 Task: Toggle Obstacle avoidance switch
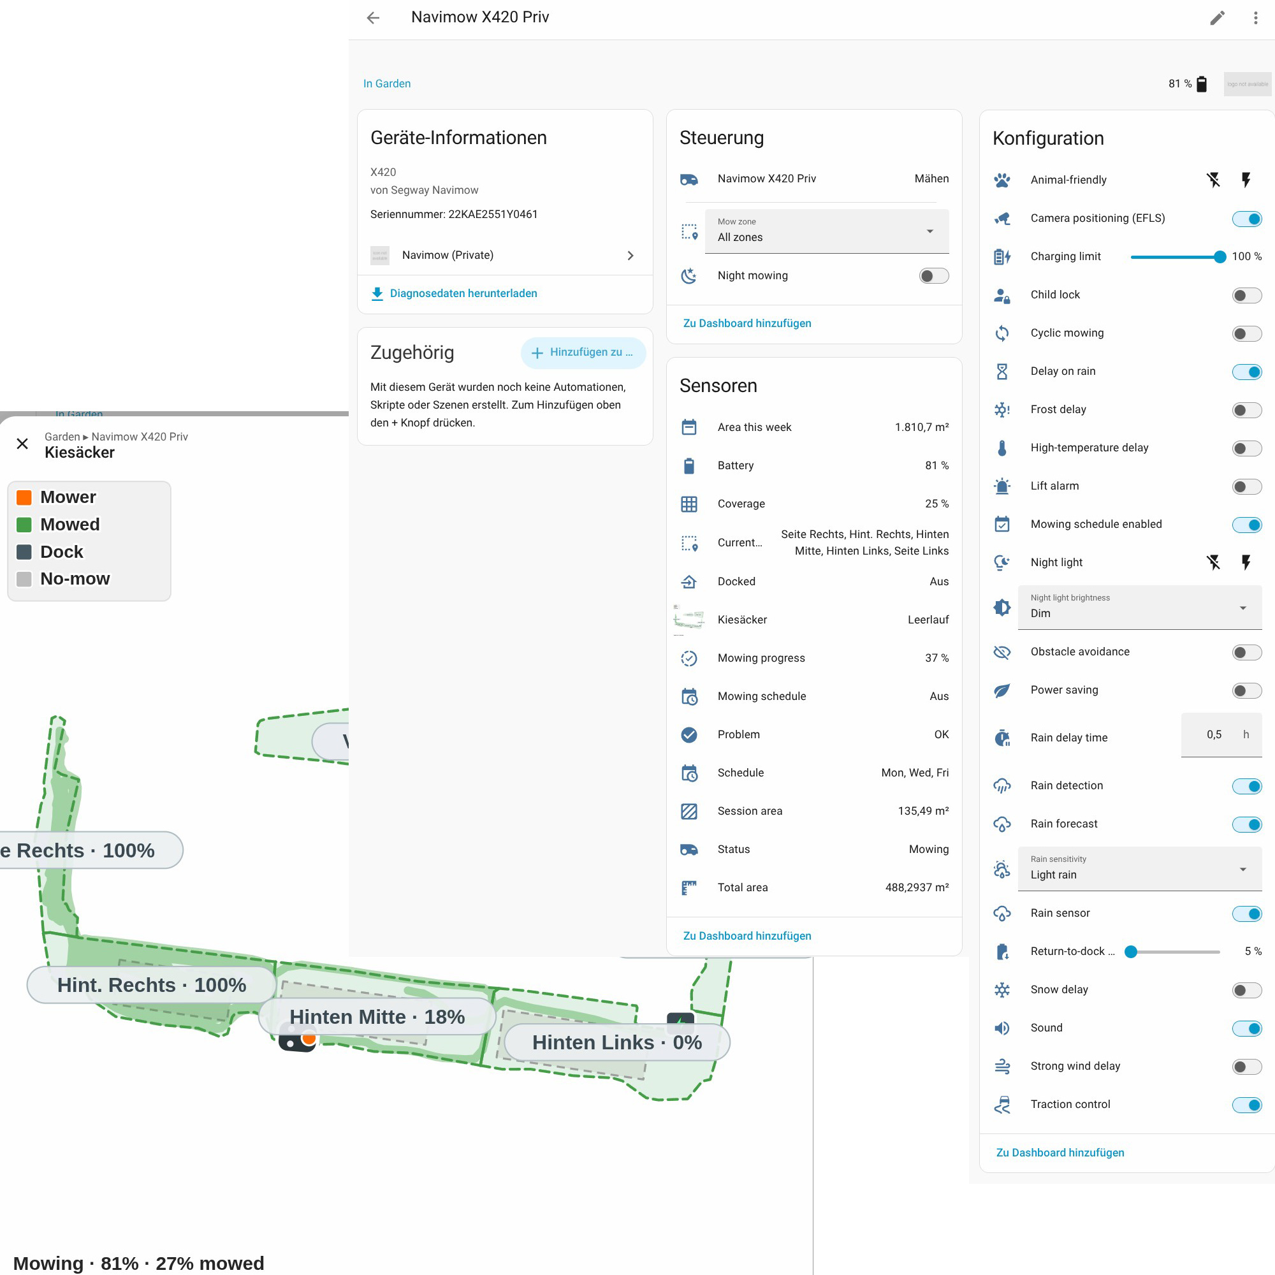coord(1246,652)
